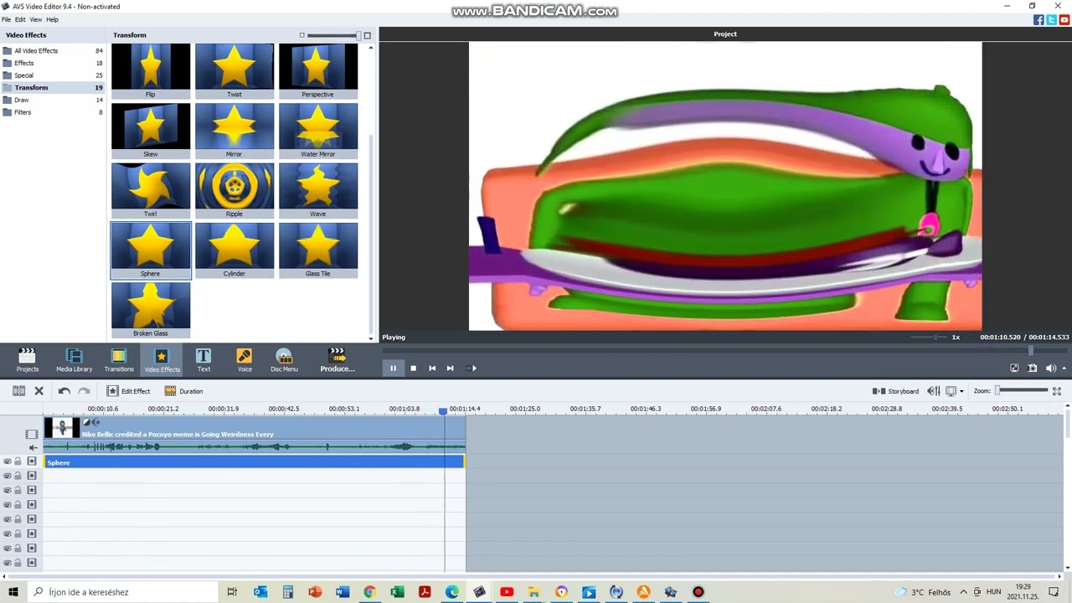Open the Disc Menu tool
Viewport: 1072px width, 603px height.
(284, 360)
